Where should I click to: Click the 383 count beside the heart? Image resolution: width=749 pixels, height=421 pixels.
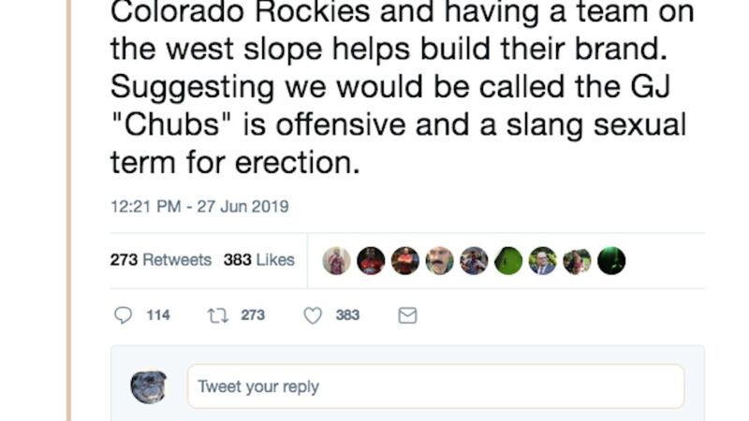pyautogui.click(x=347, y=315)
